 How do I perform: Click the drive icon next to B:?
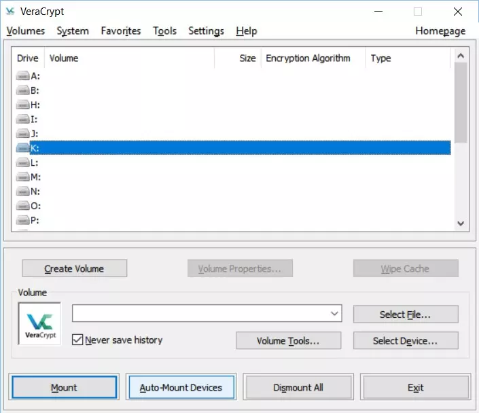(22, 90)
